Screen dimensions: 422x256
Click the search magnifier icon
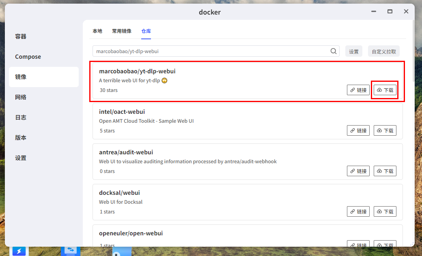(x=334, y=51)
